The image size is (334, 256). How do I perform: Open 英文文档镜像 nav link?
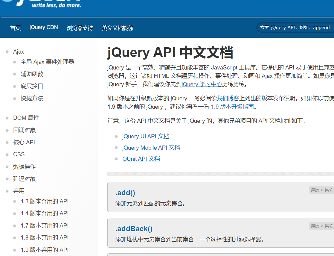click(118, 28)
